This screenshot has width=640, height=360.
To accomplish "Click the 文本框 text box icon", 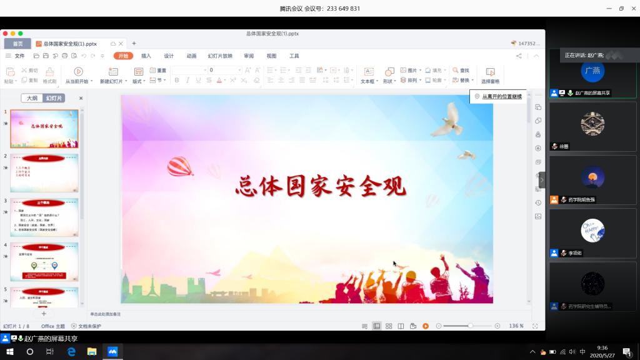I will coord(368,71).
